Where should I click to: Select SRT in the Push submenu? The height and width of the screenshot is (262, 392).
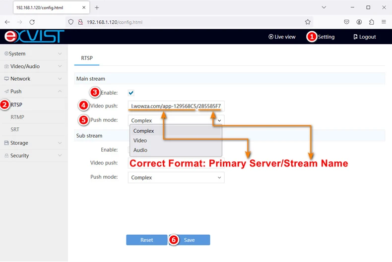(x=15, y=130)
